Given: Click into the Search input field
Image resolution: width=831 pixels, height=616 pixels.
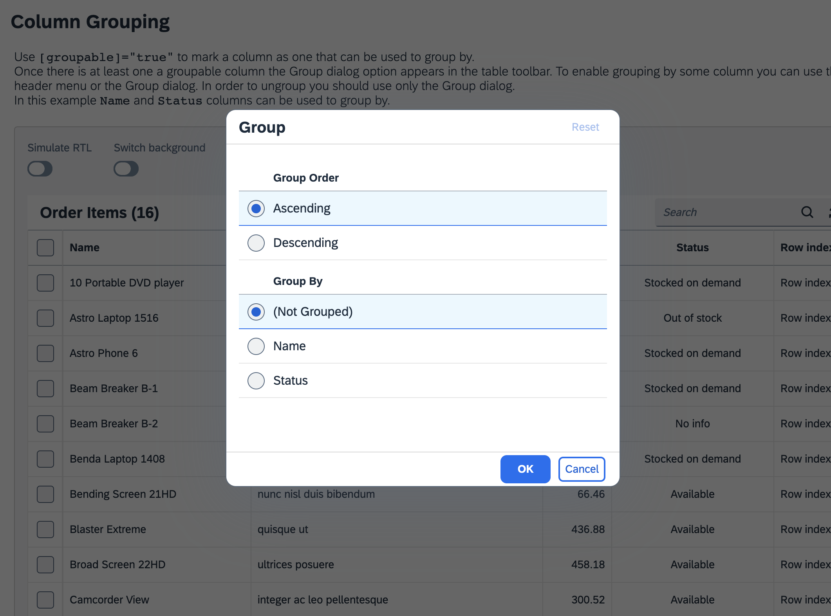Looking at the screenshot, I should click(724, 213).
